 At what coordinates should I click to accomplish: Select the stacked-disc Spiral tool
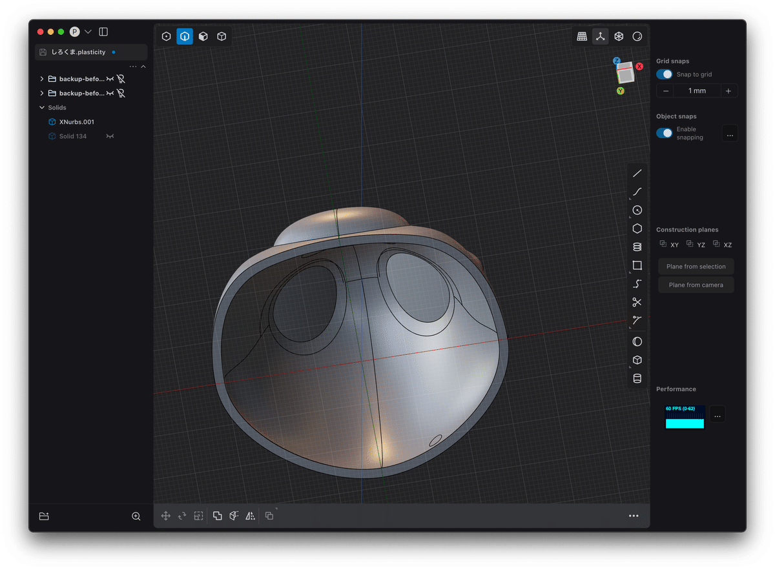[x=637, y=247]
